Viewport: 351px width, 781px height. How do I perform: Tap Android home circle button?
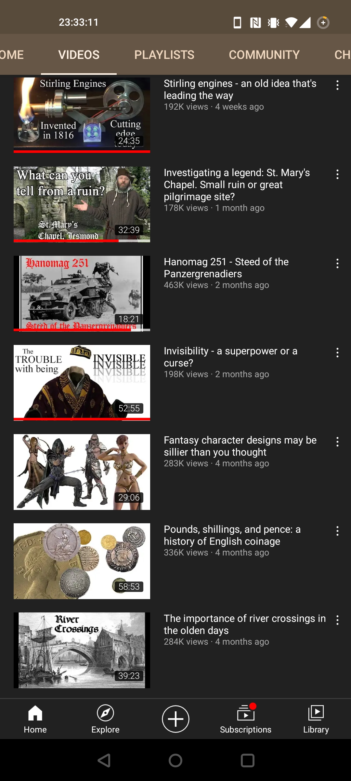tap(175, 760)
